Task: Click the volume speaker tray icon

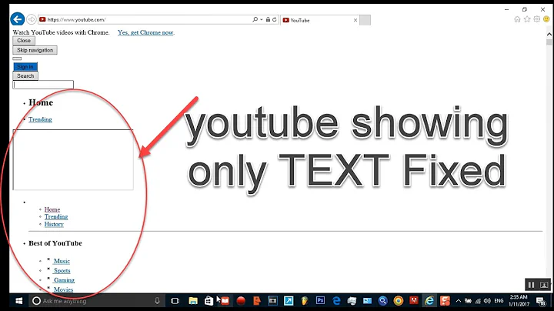Action: click(488, 301)
